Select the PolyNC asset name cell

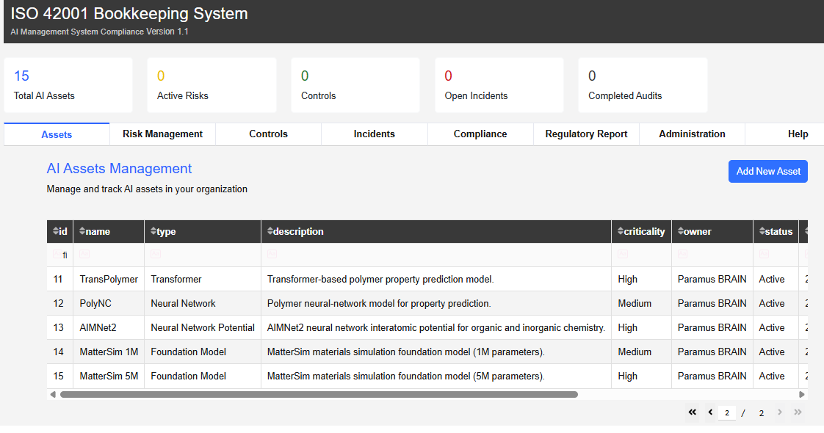(109, 303)
